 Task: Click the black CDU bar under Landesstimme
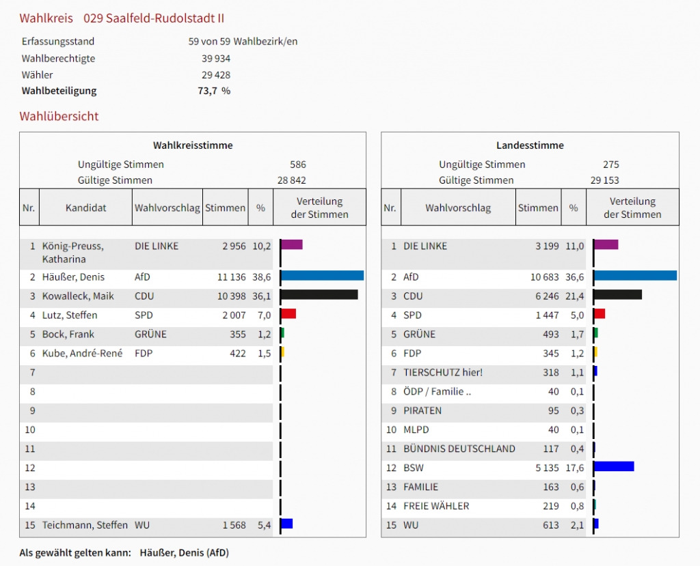[x=618, y=295]
